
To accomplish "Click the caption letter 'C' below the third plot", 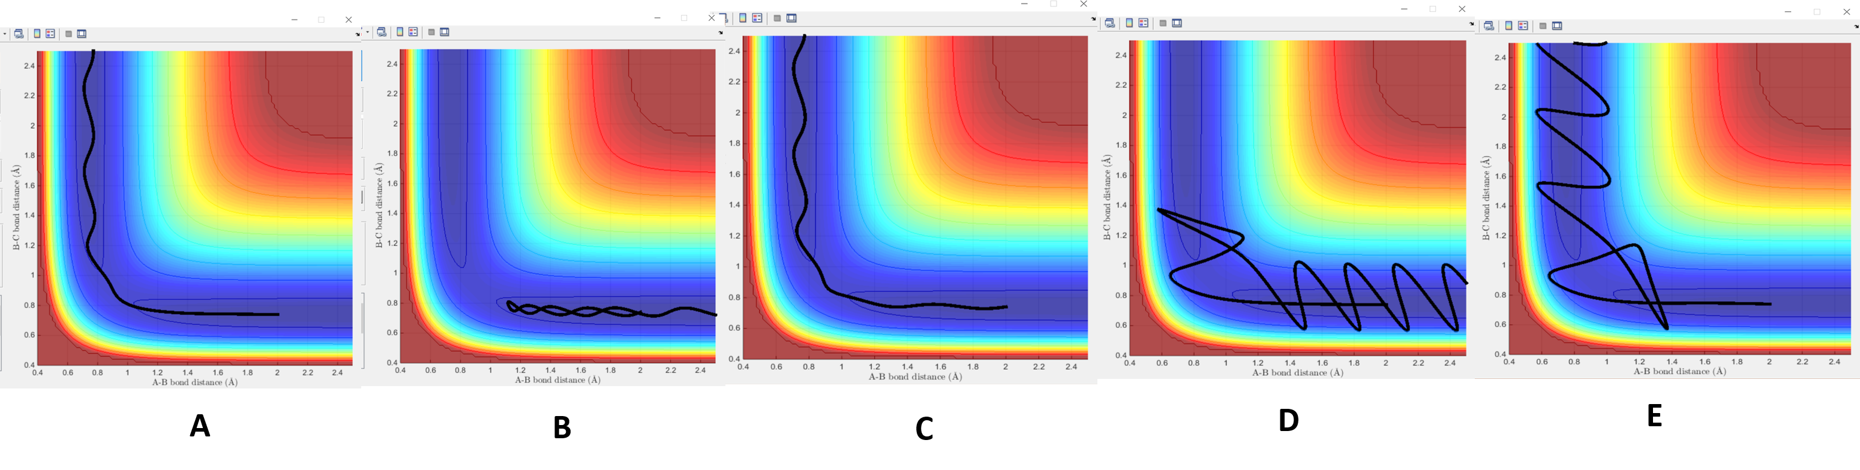I will pyautogui.click(x=924, y=428).
